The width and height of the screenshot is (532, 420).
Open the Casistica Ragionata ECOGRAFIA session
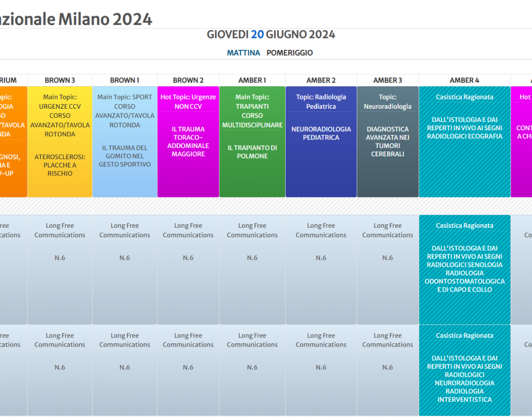[464, 141]
